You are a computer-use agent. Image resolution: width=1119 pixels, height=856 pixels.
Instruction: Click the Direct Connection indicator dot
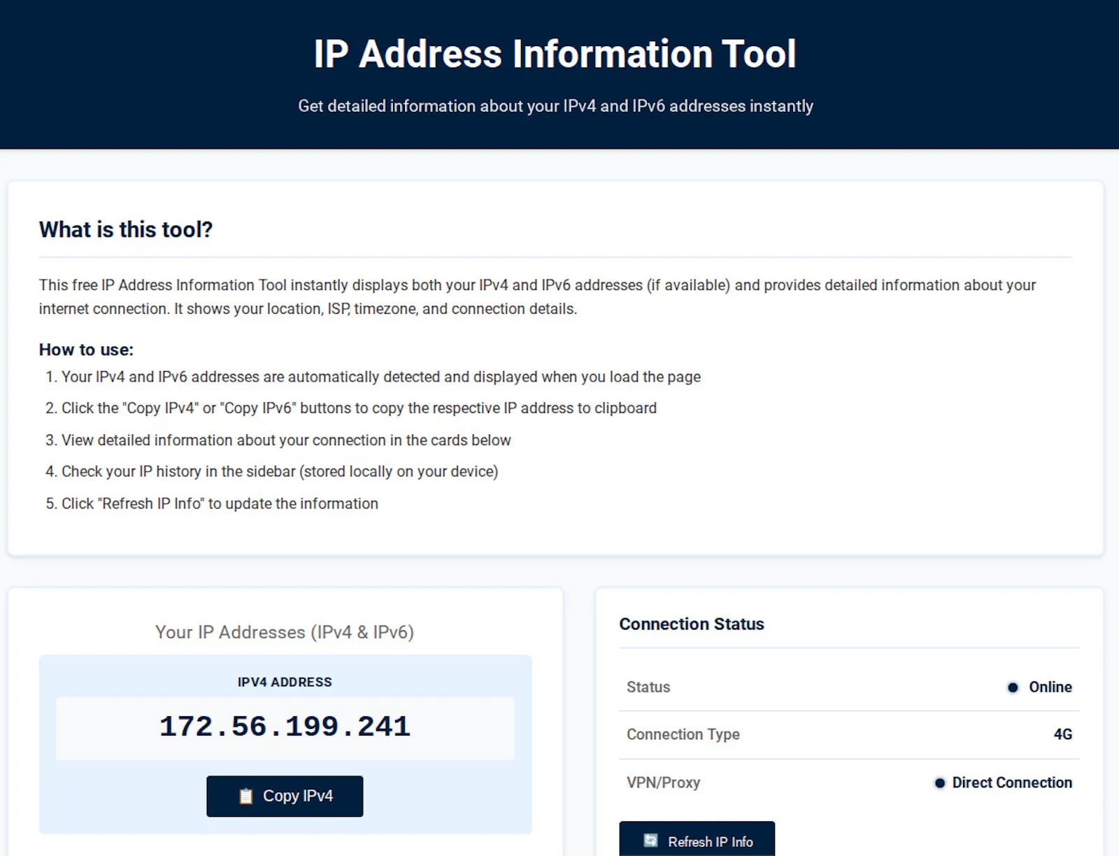point(940,783)
